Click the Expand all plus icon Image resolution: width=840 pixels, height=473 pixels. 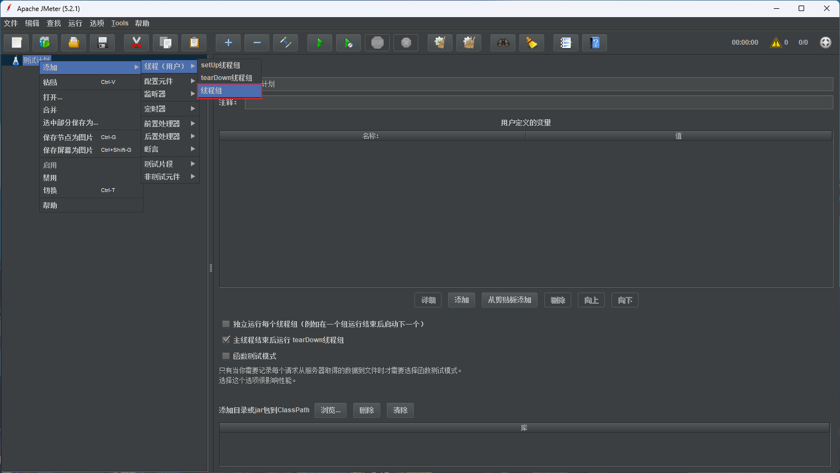click(x=228, y=42)
